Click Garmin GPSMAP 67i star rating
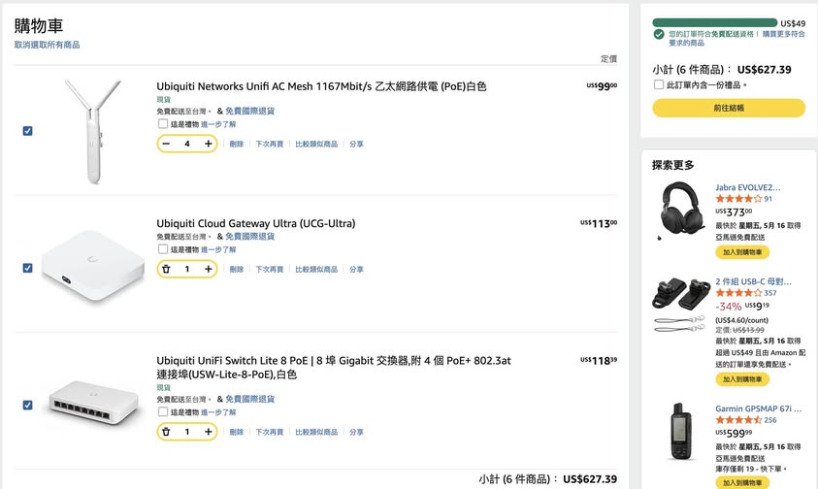 click(x=737, y=420)
